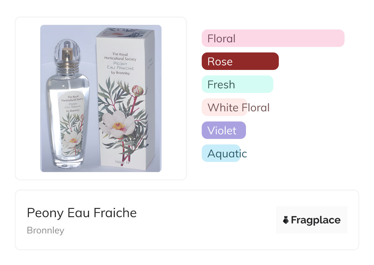
Task: Open the Peony Eau Fraiche title
Action: (82, 213)
